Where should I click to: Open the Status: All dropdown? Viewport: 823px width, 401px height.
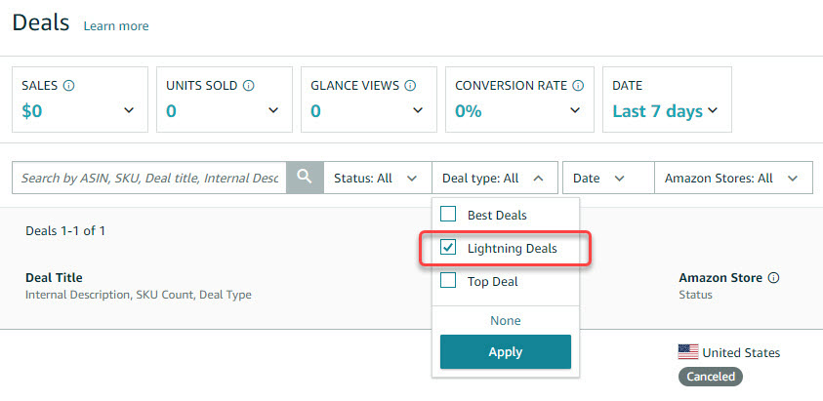pos(377,179)
